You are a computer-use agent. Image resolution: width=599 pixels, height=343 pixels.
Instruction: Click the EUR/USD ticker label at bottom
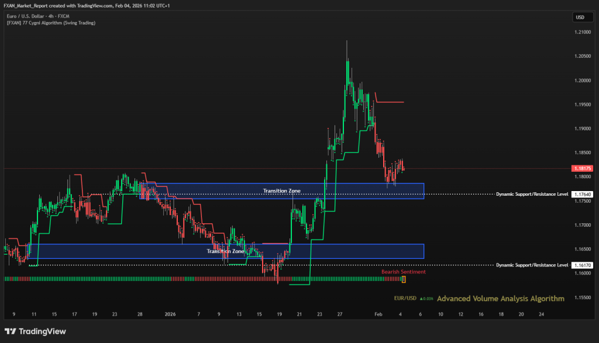click(405, 299)
